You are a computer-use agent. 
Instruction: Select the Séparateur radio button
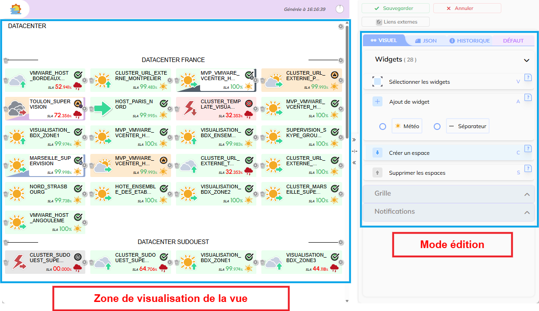click(437, 127)
